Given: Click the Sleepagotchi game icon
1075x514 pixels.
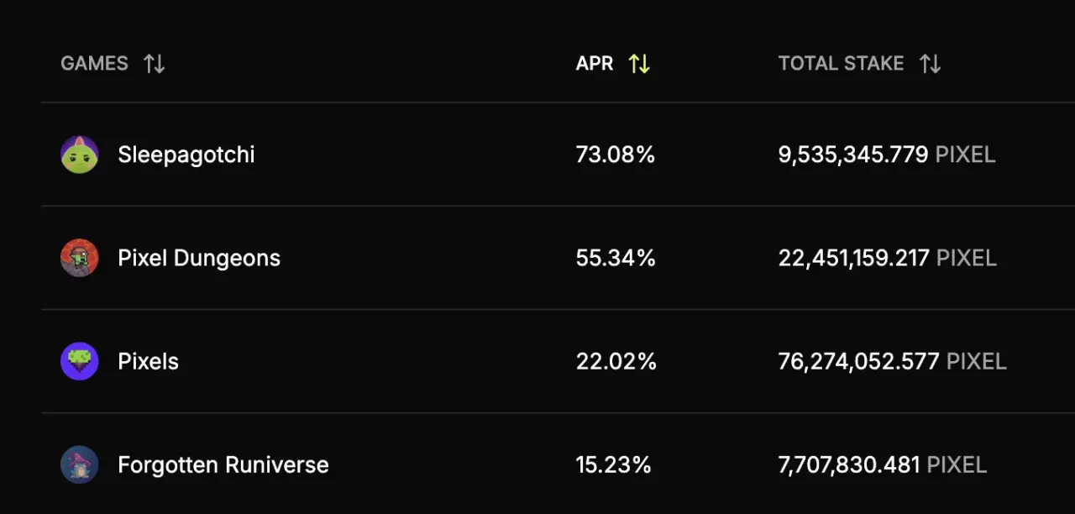Looking at the screenshot, I should point(80,155).
